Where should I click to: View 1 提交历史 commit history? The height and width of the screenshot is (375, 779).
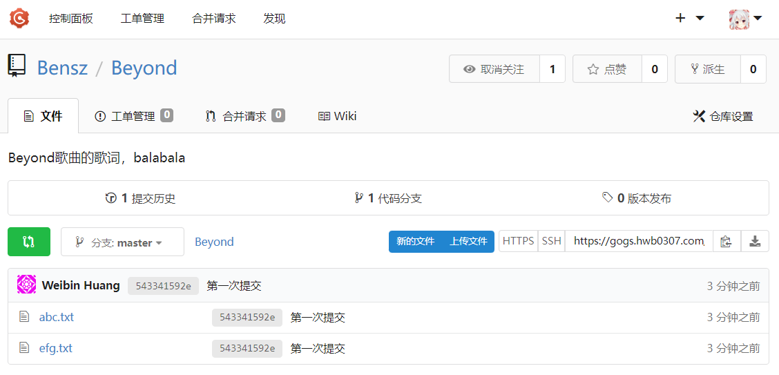(141, 199)
